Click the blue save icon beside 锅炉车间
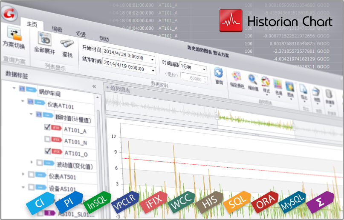The height and width of the screenshot is (220, 344). pyautogui.click(x=22, y=89)
